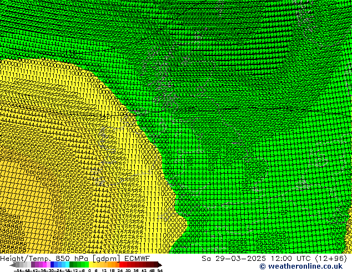Pick the bright red legend swatch at 24
352x272 pixels.
pyautogui.click(x=121, y=265)
